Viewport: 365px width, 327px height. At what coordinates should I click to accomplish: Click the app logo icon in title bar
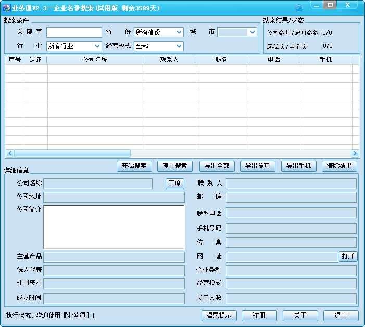click(6, 8)
